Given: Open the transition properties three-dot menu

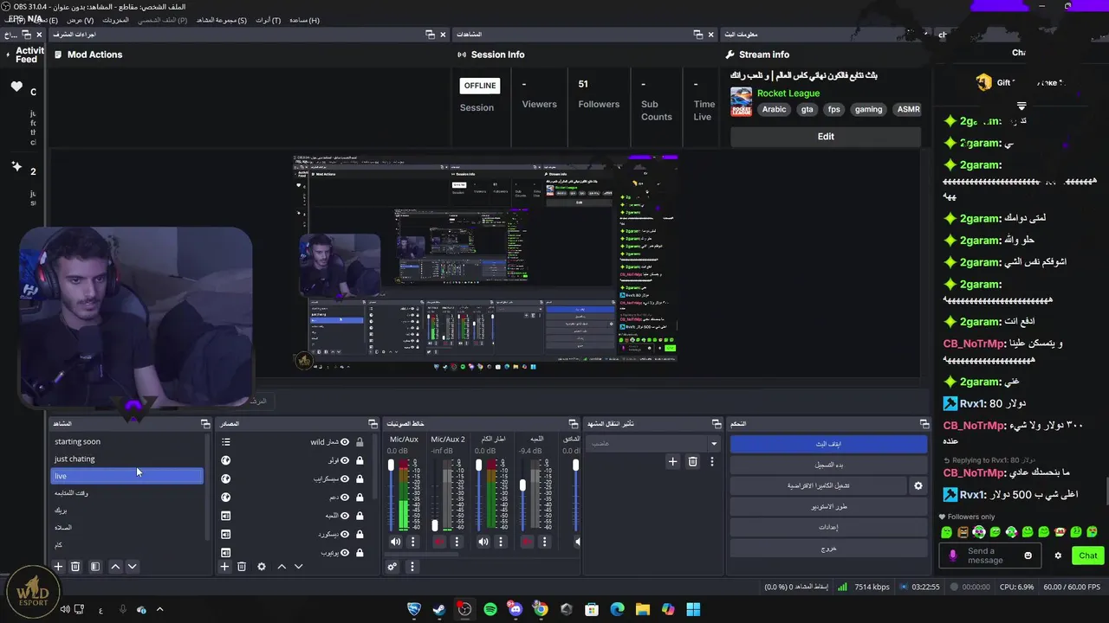Looking at the screenshot, I should (712, 462).
